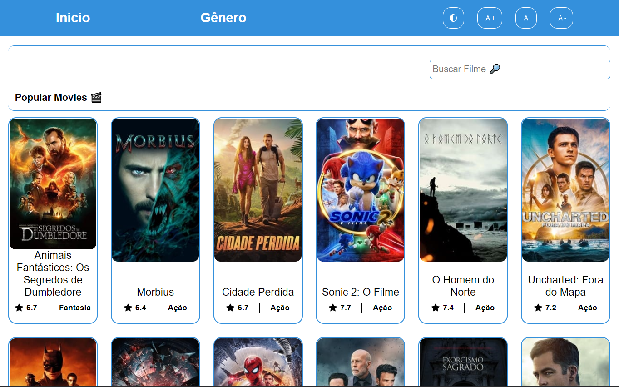Open the Gênero navigation menu
Viewport: 619px width, 387px height.
pos(223,18)
